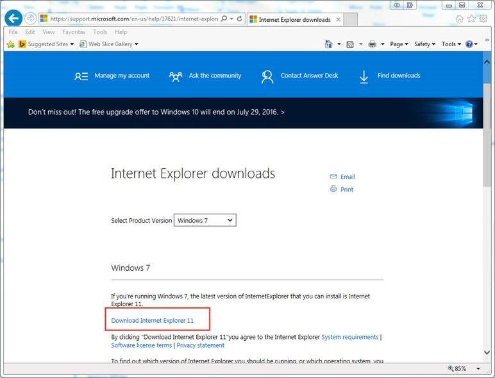
Task: Open the Tools menu in menu bar
Action: coord(100,32)
